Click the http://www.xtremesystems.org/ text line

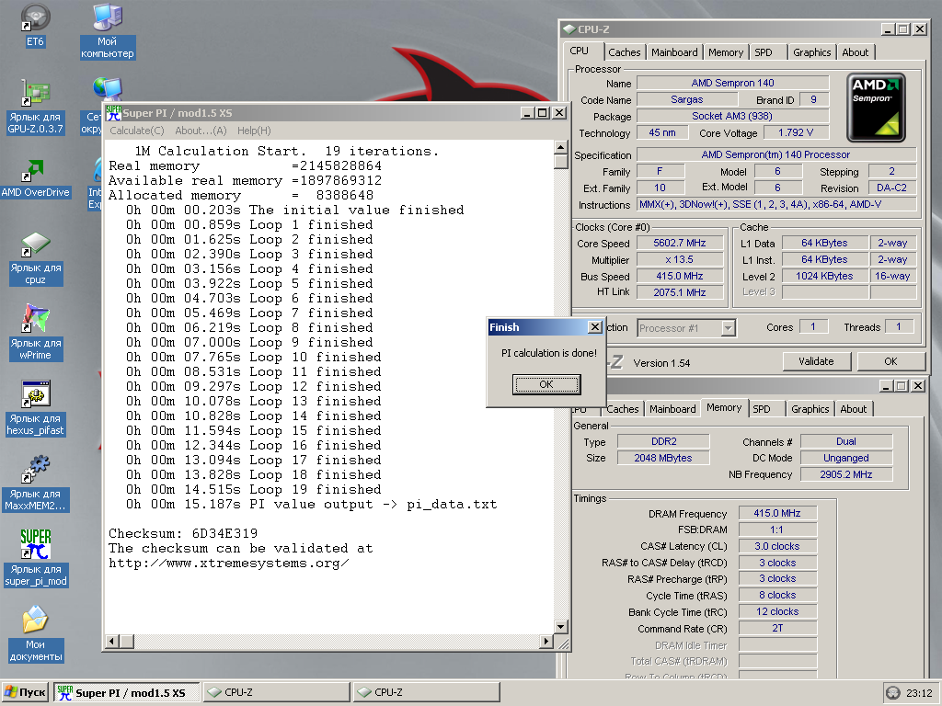point(229,564)
